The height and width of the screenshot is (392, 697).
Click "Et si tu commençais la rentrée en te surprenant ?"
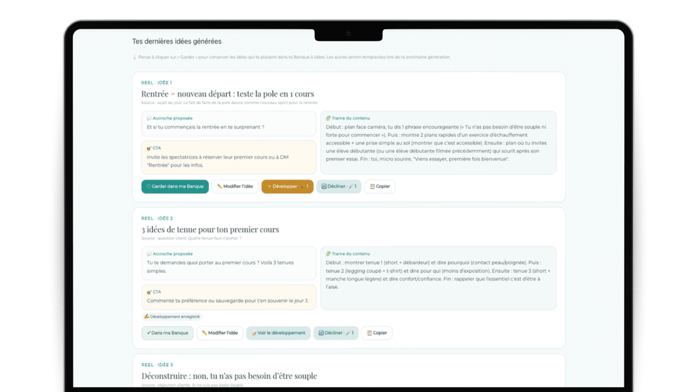pyautogui.click(x=206, y=127)
